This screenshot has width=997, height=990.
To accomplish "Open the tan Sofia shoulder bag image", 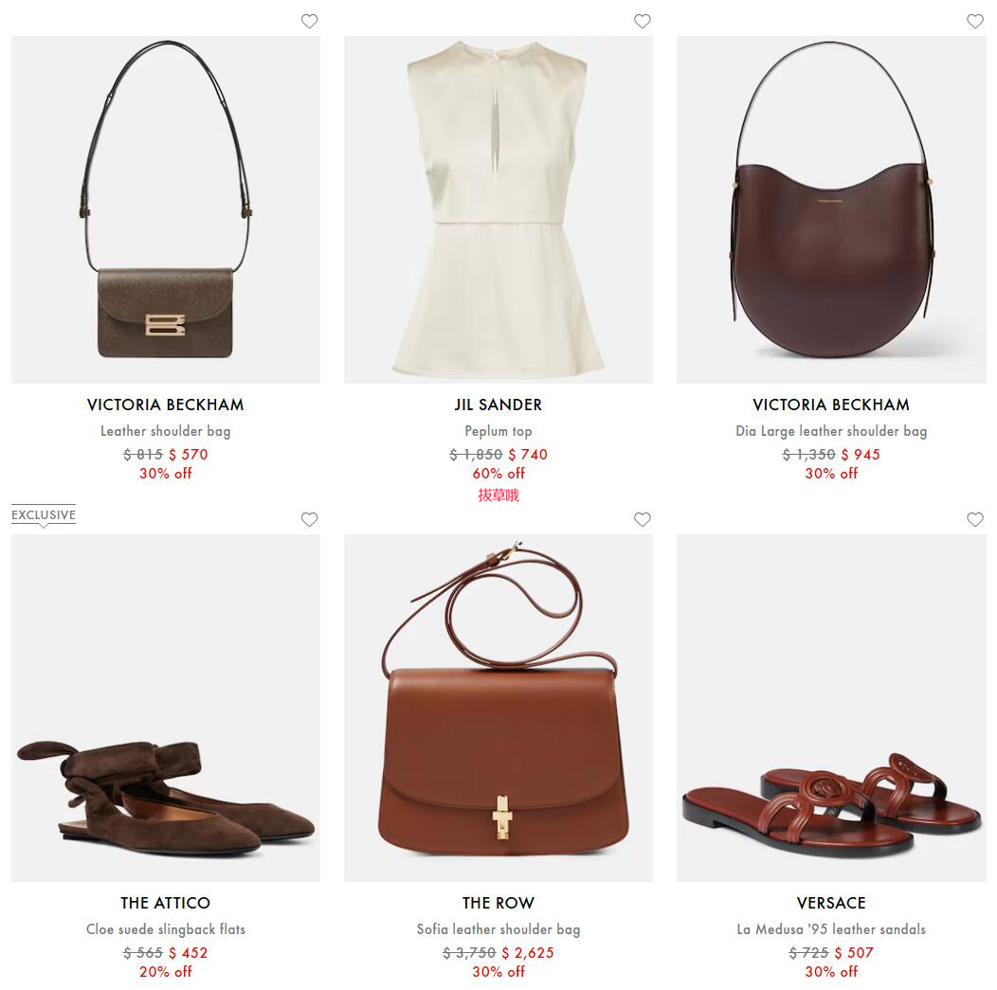I will 498,708.
